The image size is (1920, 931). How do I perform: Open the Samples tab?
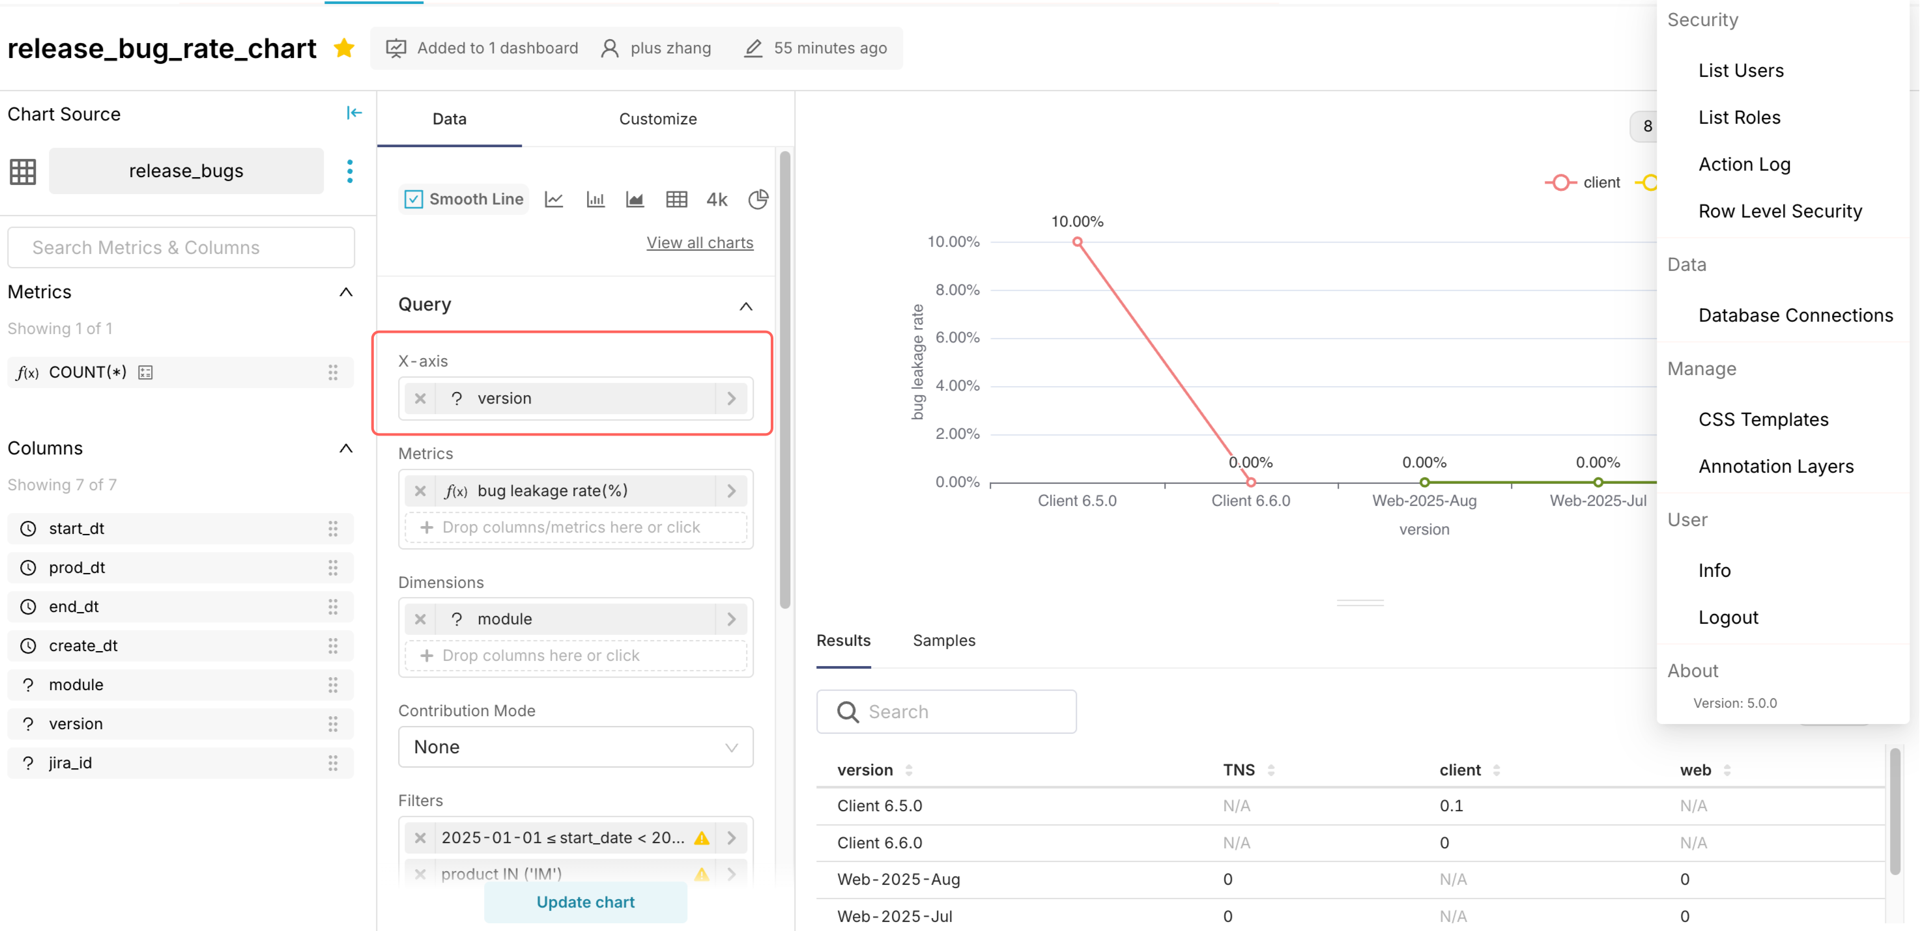[x=943, y=641]
